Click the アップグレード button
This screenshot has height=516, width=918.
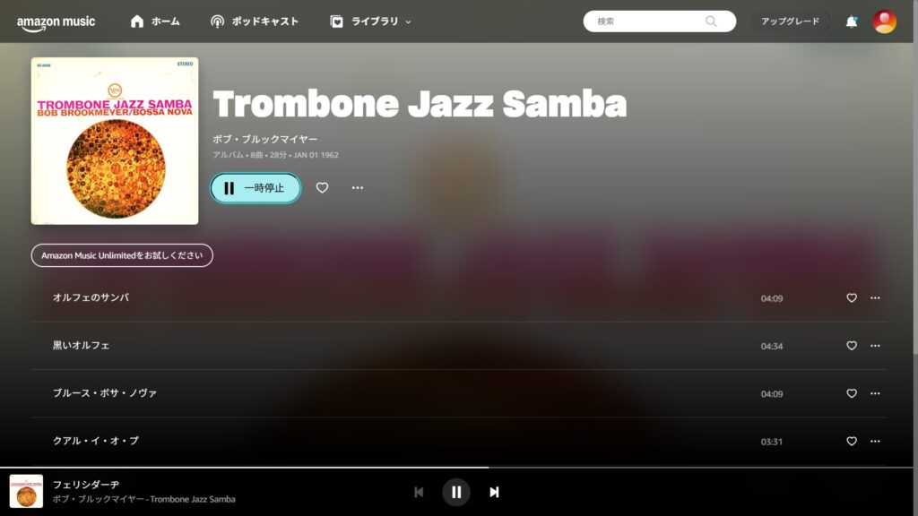coord(790,21)
